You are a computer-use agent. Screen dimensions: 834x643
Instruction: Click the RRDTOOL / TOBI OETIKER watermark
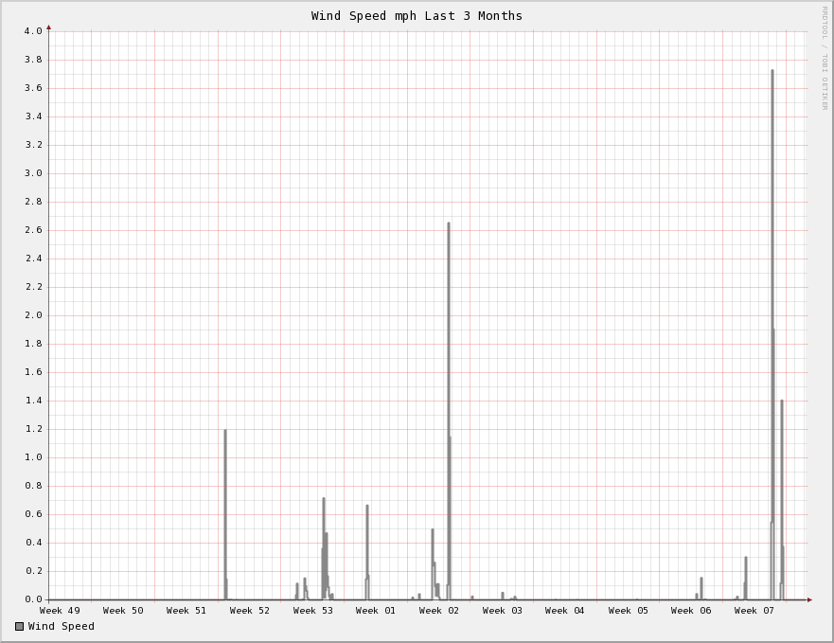(x=824, y=57)
